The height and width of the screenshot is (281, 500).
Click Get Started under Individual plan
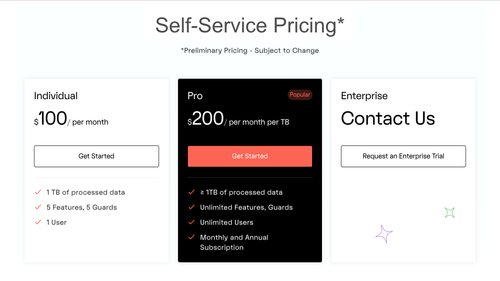click(x=97, y=156)
